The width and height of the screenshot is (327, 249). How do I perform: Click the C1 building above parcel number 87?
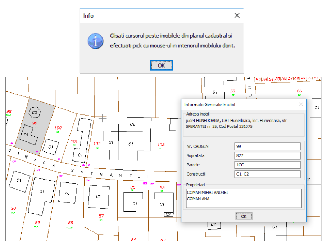tap(99, 196)
